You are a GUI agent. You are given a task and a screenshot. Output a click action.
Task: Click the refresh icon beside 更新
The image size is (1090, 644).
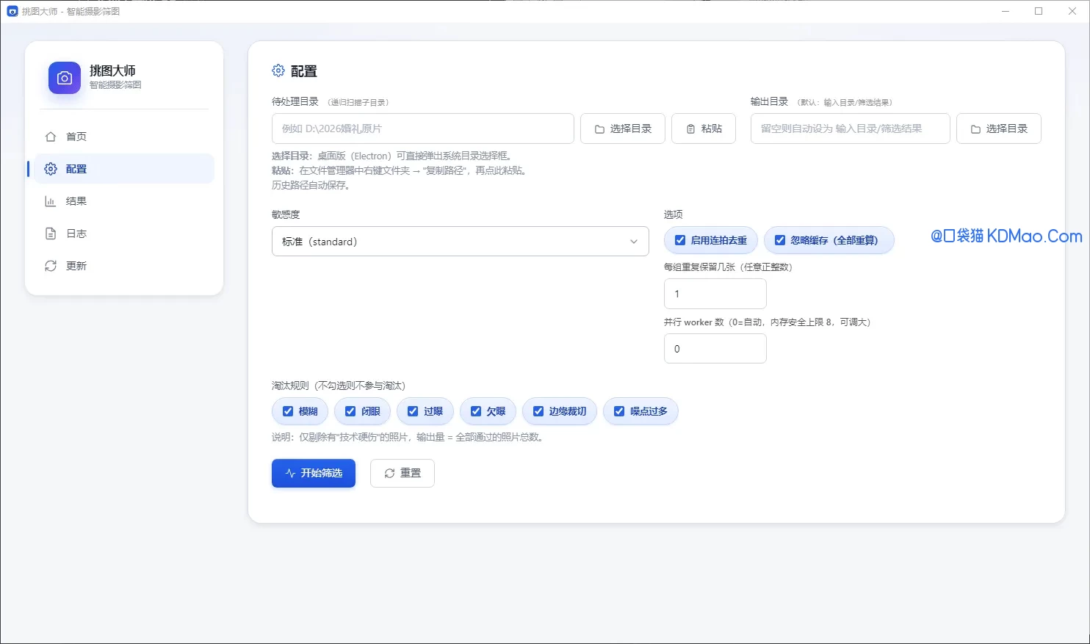point(51,266)
